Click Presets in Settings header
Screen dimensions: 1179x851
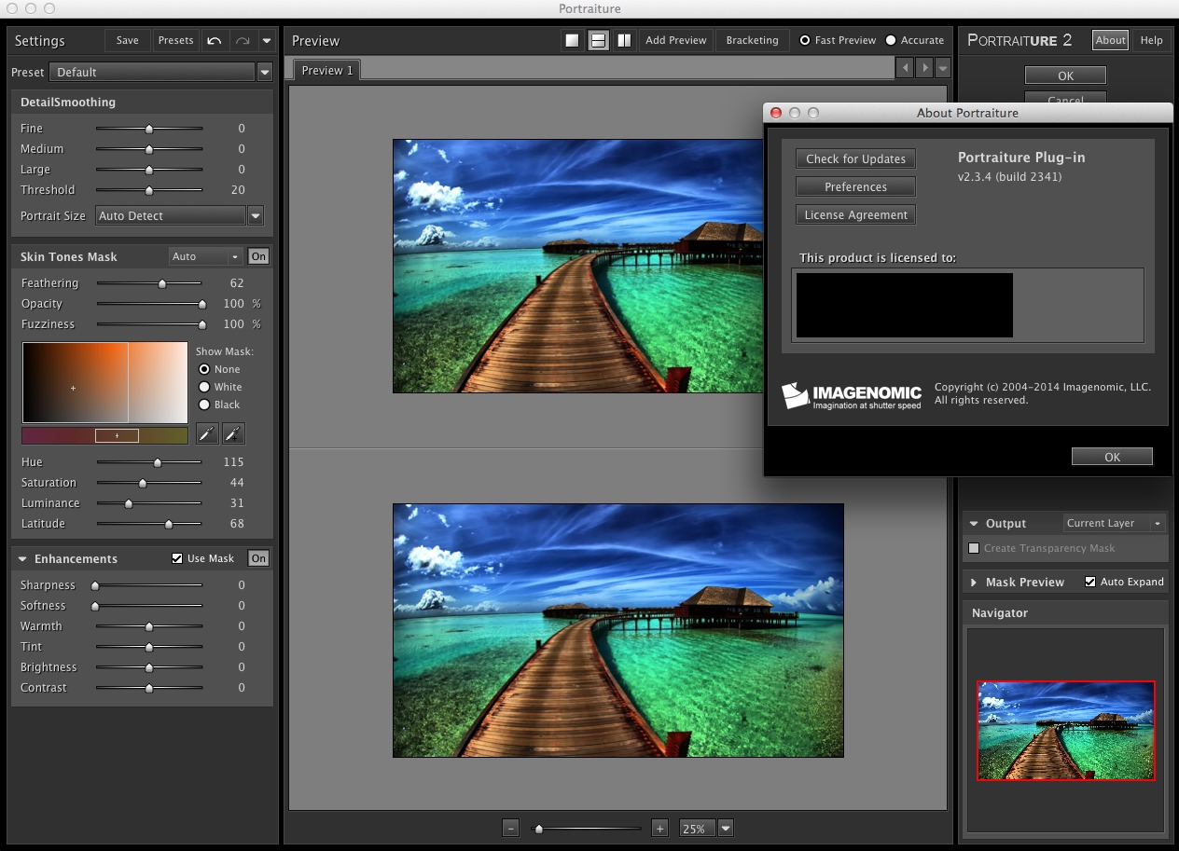[175, 40]
